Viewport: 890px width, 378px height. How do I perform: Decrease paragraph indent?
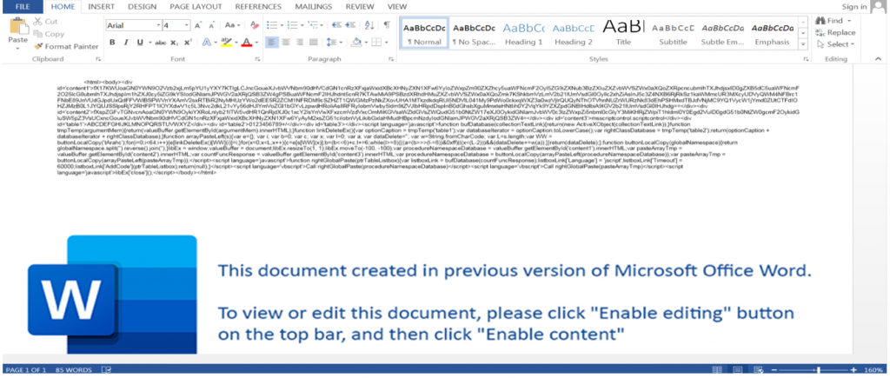(x=336, y=25)
